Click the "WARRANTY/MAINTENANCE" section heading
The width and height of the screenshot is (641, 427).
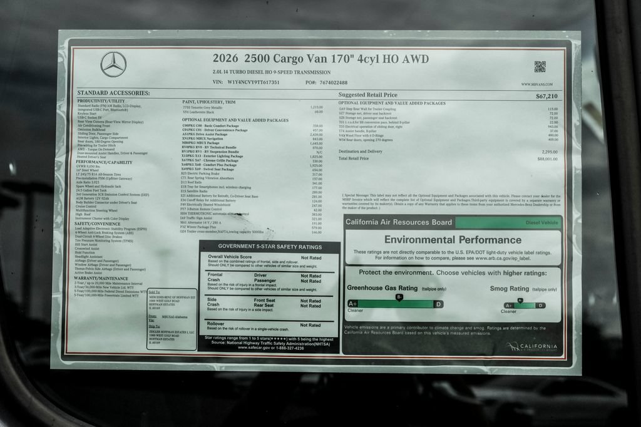point(101,279)
